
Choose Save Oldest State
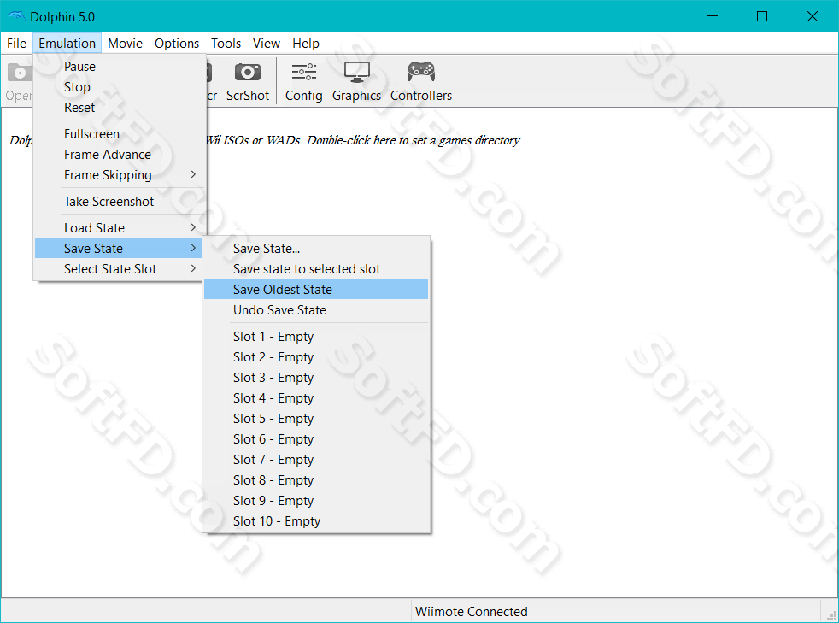316,290
